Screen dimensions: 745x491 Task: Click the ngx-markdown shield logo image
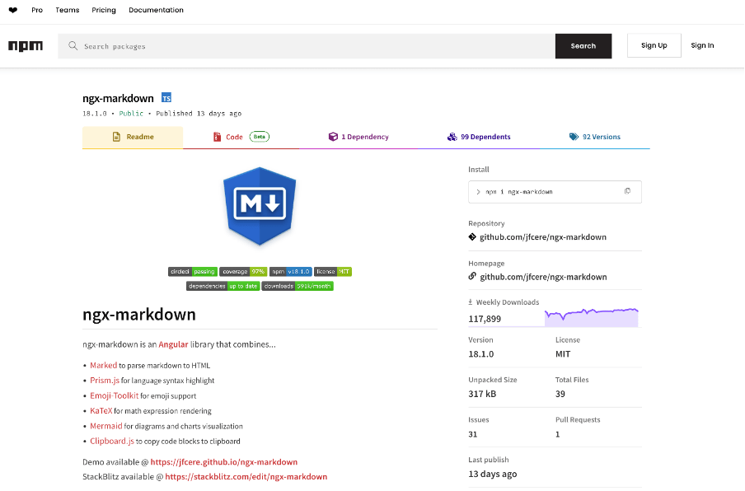pyautogui.click(x=260, y=206)
